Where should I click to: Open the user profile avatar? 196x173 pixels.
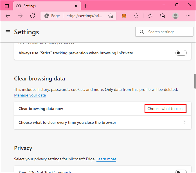click(x=175, y=16)
